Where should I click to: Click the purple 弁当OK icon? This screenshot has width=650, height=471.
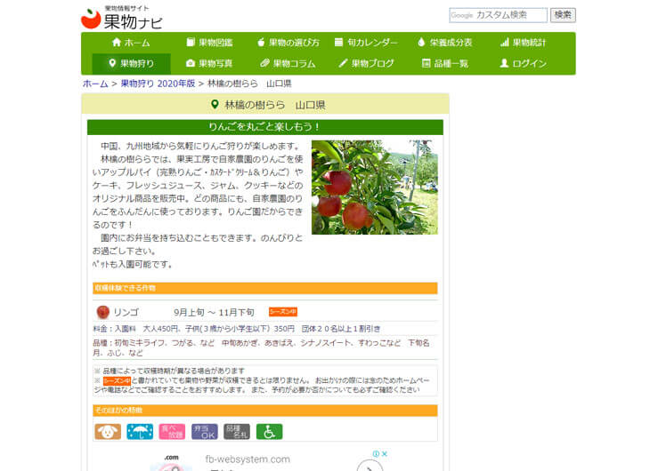pos(205,432)
